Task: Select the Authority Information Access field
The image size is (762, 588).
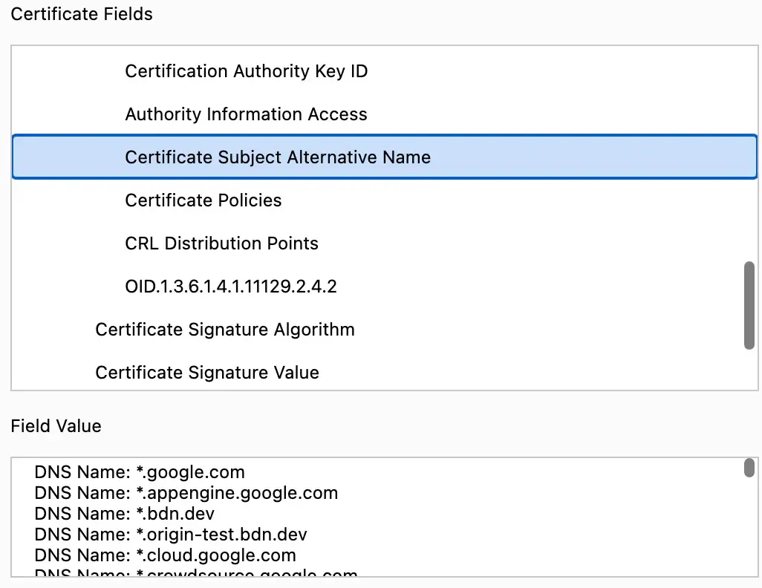Action: pyautogui.click(x=246, y=114)
